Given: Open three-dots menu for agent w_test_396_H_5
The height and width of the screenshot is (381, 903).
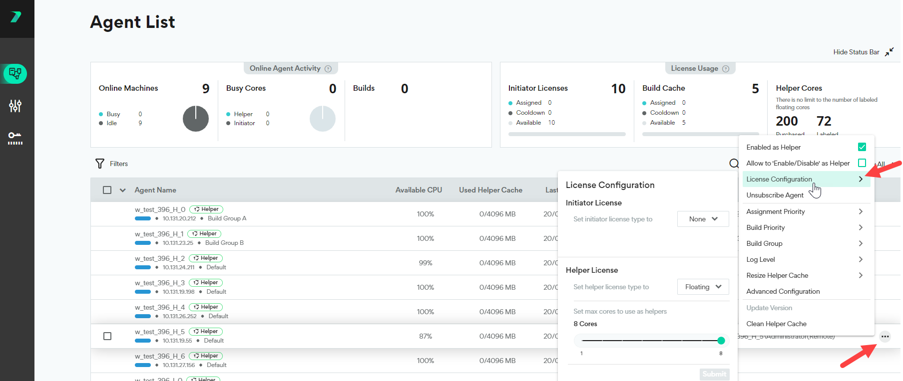Looking at the screenshot, I should pos(885,337).
